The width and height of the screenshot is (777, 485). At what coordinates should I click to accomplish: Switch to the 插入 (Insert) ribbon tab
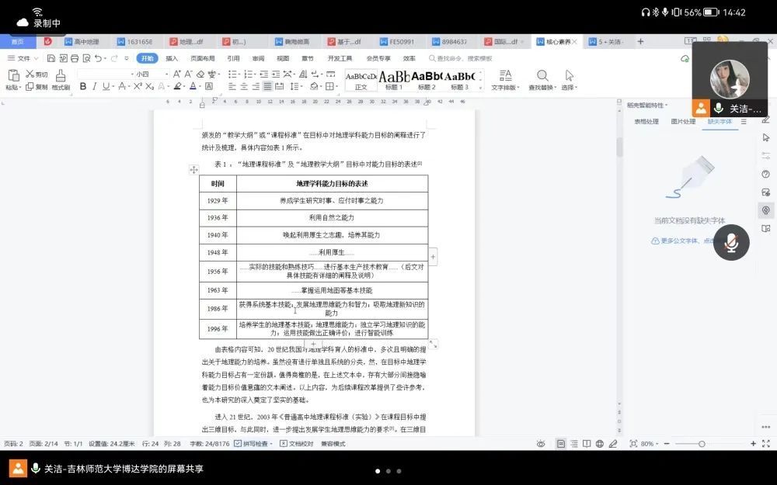pos(172,58)
